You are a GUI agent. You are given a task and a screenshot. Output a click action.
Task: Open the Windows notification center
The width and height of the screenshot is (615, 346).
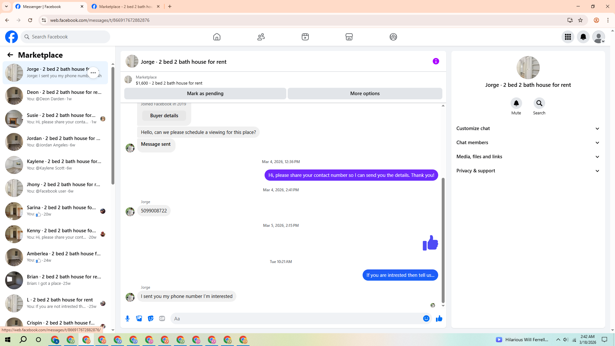coord(604,340)
